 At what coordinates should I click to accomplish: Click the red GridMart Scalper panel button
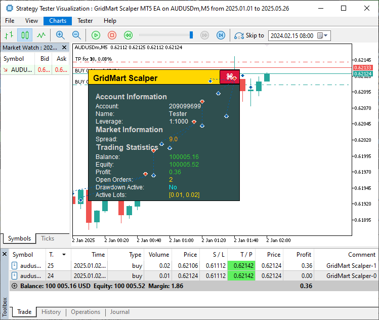tap(230, 77)
